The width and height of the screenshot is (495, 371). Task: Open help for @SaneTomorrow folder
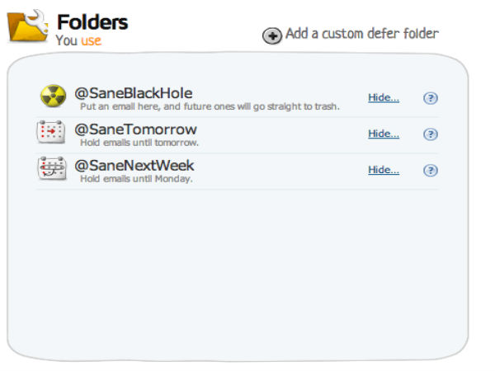click(431, 134)
